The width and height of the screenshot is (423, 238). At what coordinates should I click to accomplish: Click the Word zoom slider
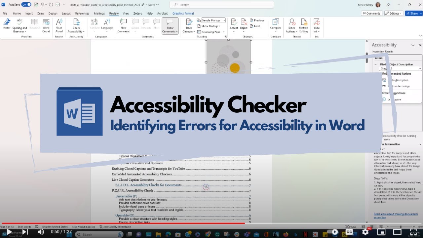(401, 227)
